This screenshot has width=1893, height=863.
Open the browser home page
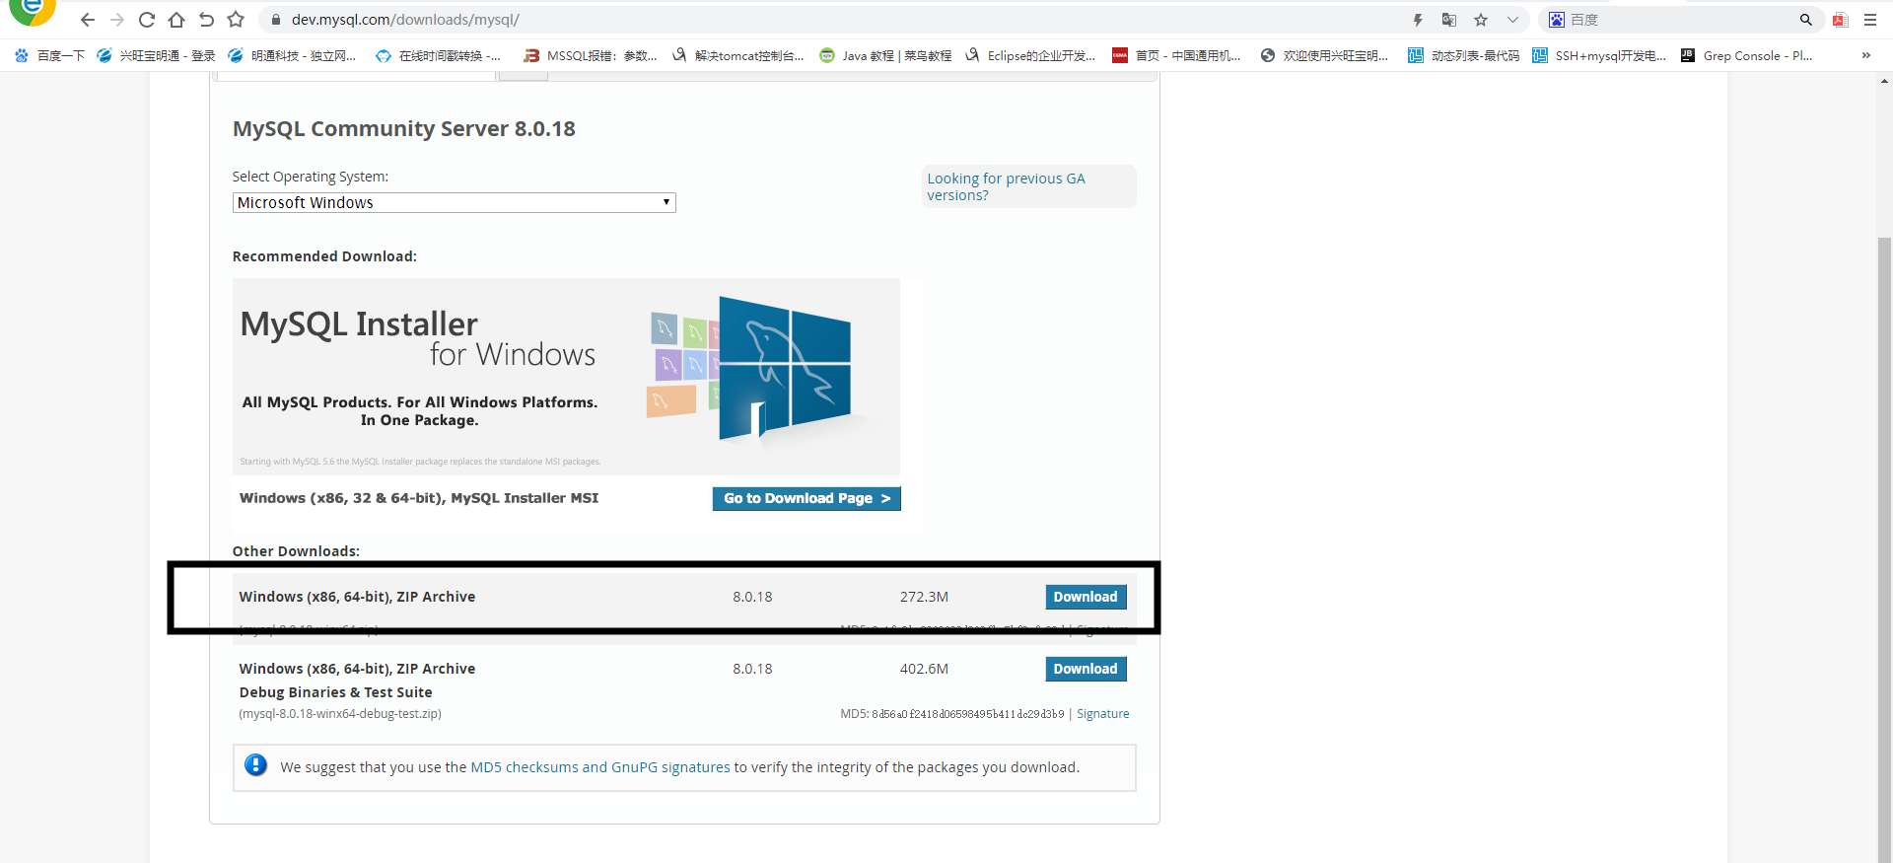[x=176, y=20]
